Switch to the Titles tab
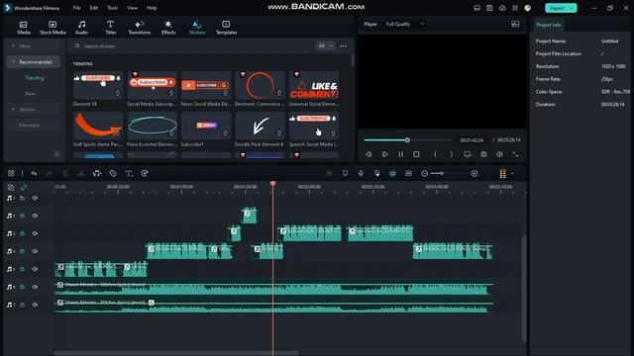 (x=110, y=28)
